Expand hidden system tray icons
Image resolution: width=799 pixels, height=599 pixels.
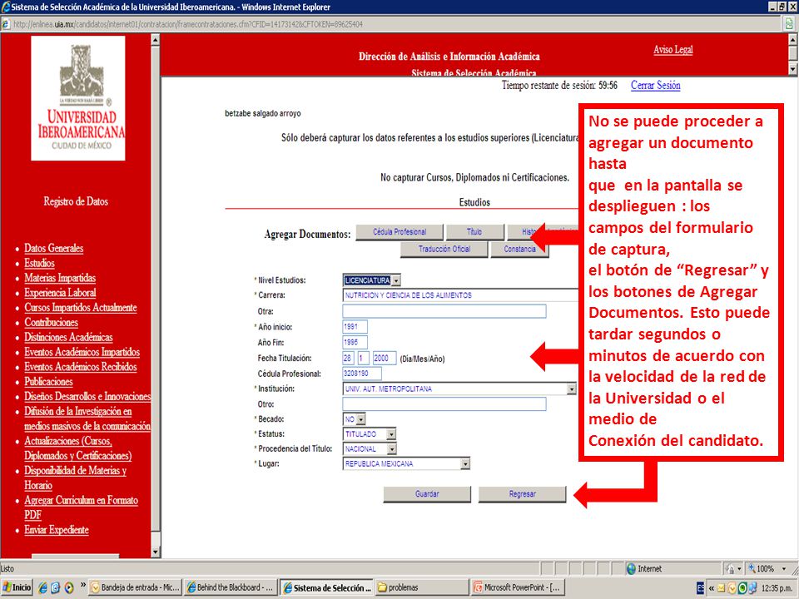[711, 588]
